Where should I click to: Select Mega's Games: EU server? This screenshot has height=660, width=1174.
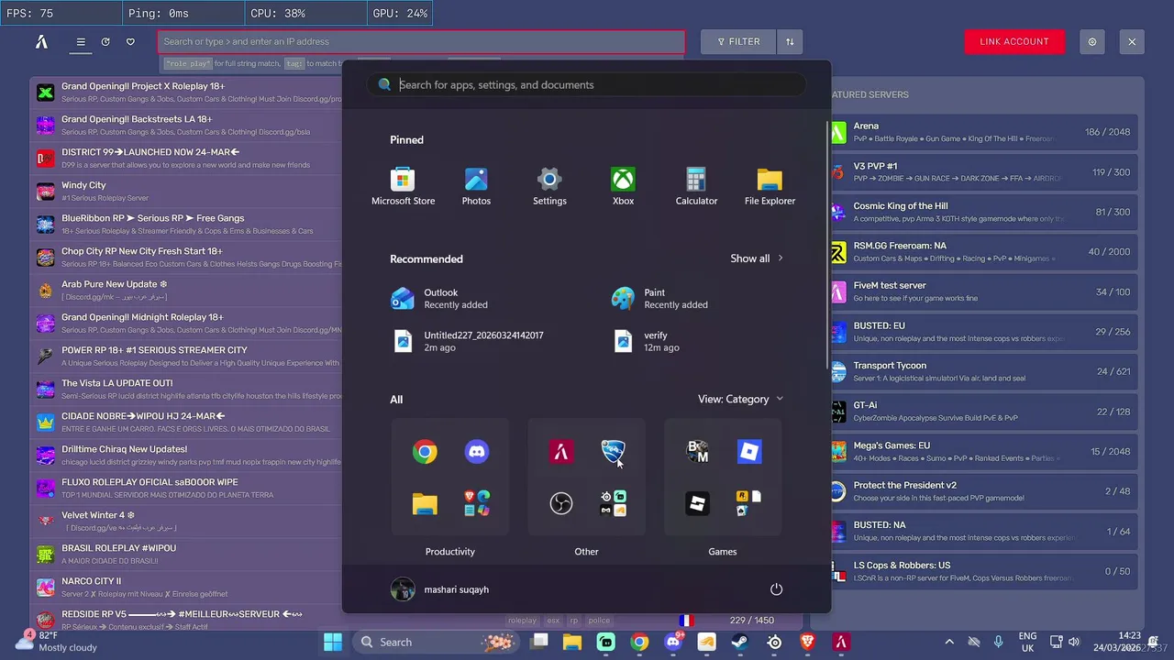point(982,451)
